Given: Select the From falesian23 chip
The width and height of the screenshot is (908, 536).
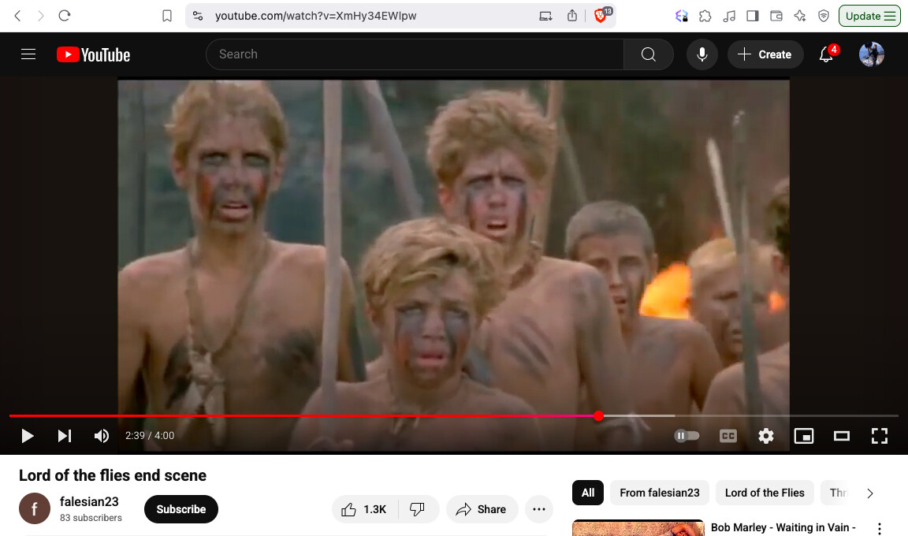Looking at the screenshot, I should 660,493.
